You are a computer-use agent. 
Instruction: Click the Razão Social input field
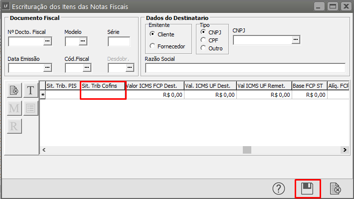(245, 68)
